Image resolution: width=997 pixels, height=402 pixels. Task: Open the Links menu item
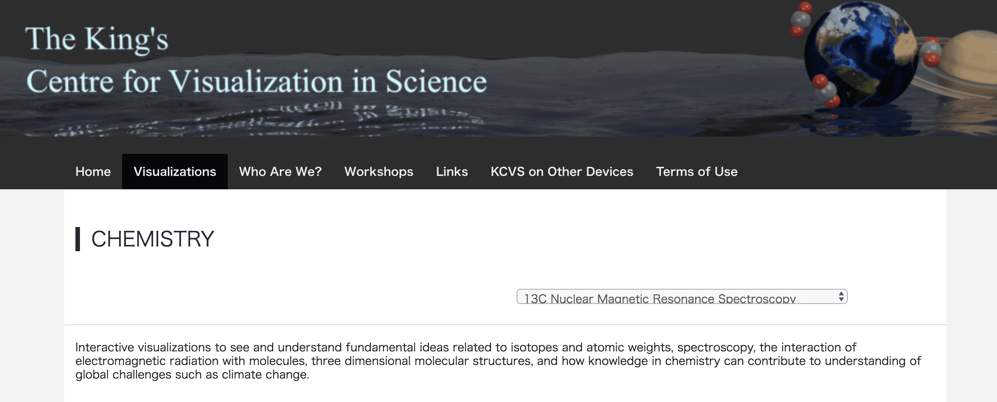452,172
